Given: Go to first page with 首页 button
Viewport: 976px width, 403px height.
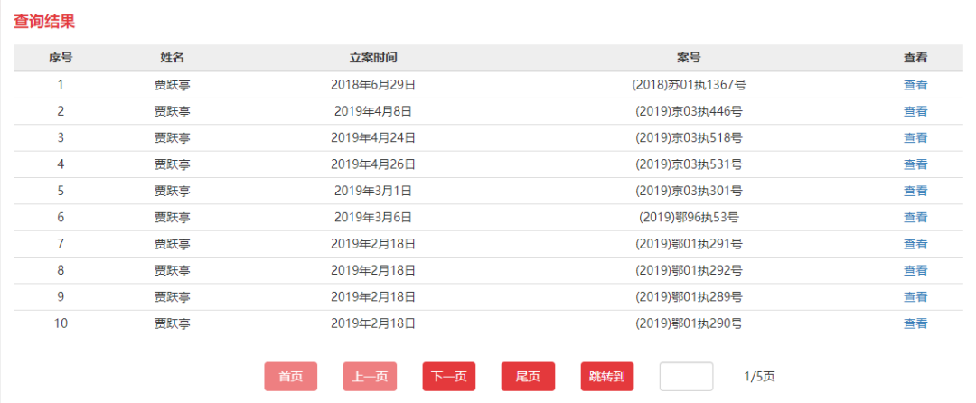Looking at the screenshot, I should (290, 377).
